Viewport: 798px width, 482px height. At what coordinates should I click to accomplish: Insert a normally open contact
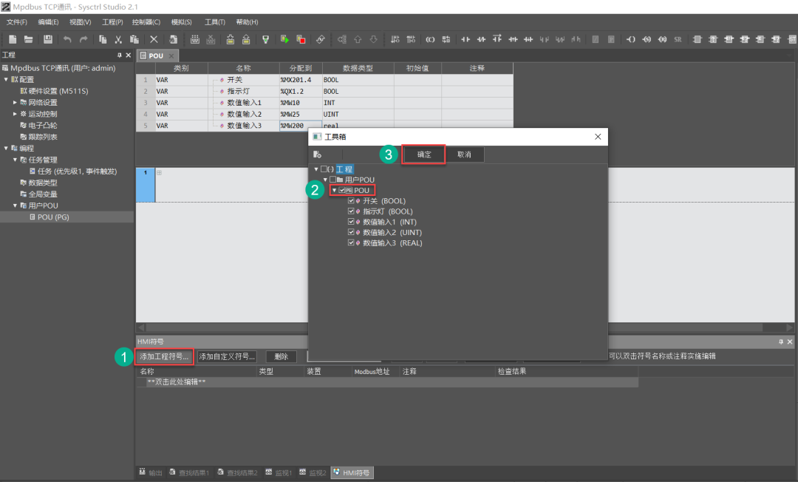click(x=465, y=39)
